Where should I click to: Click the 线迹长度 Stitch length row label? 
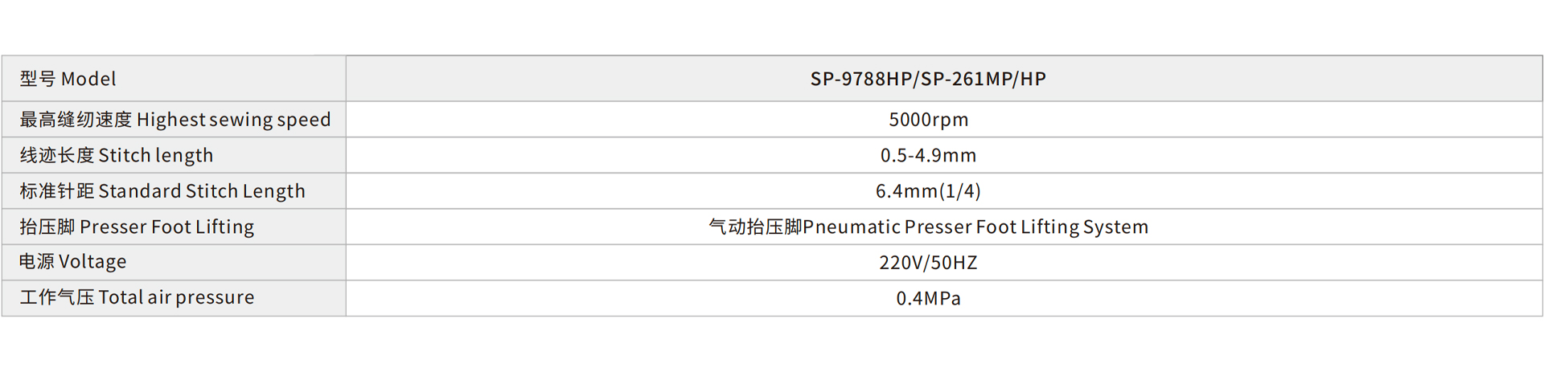tap(117, 155)
